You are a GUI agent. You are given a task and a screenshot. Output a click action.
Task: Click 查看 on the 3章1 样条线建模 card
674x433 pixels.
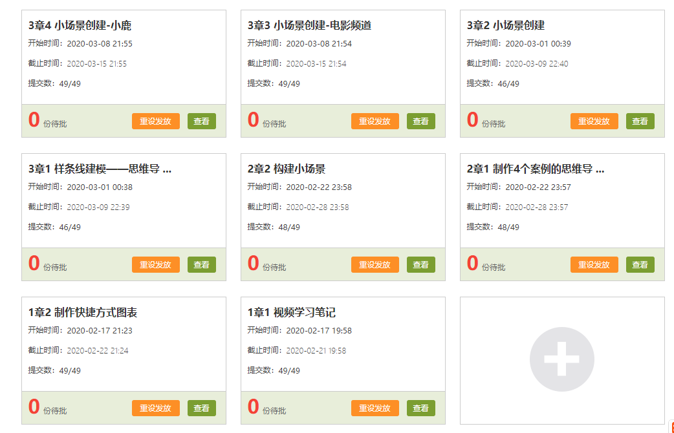pos(202,265)
